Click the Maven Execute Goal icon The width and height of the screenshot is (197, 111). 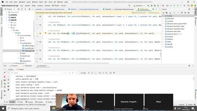182,13
